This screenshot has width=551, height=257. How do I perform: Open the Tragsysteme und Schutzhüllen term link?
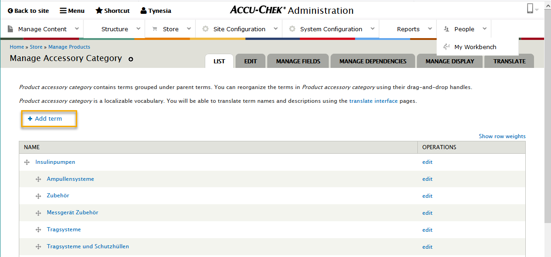pos(88,246)
